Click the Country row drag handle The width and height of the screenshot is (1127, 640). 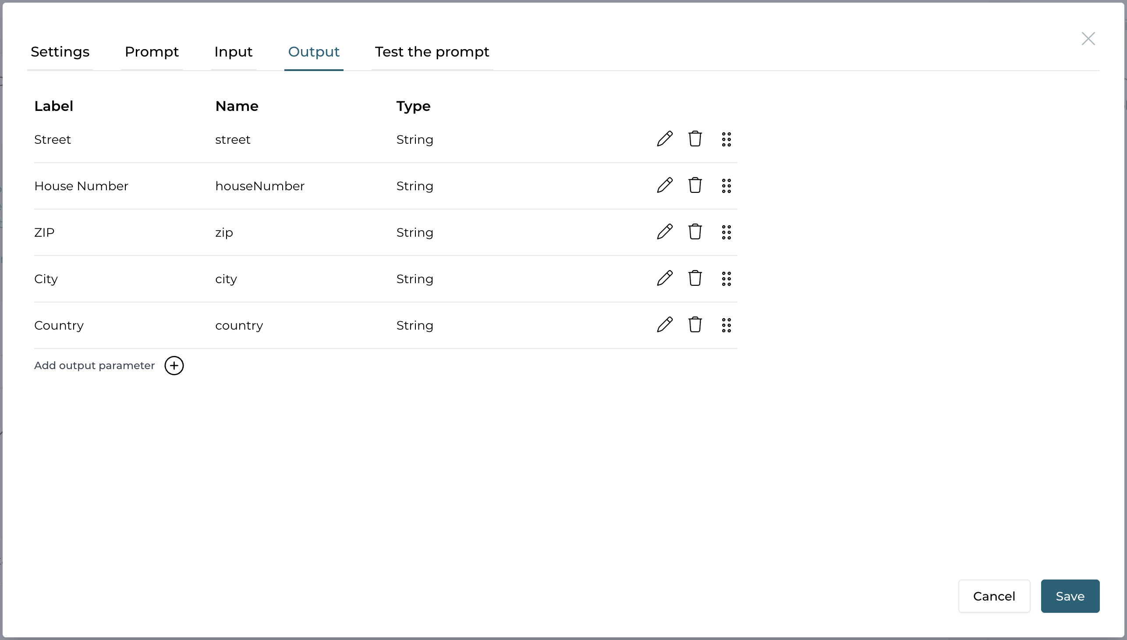[x=726, y=325]
